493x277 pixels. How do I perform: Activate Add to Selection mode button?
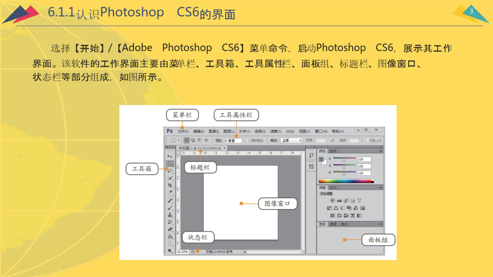193,140
